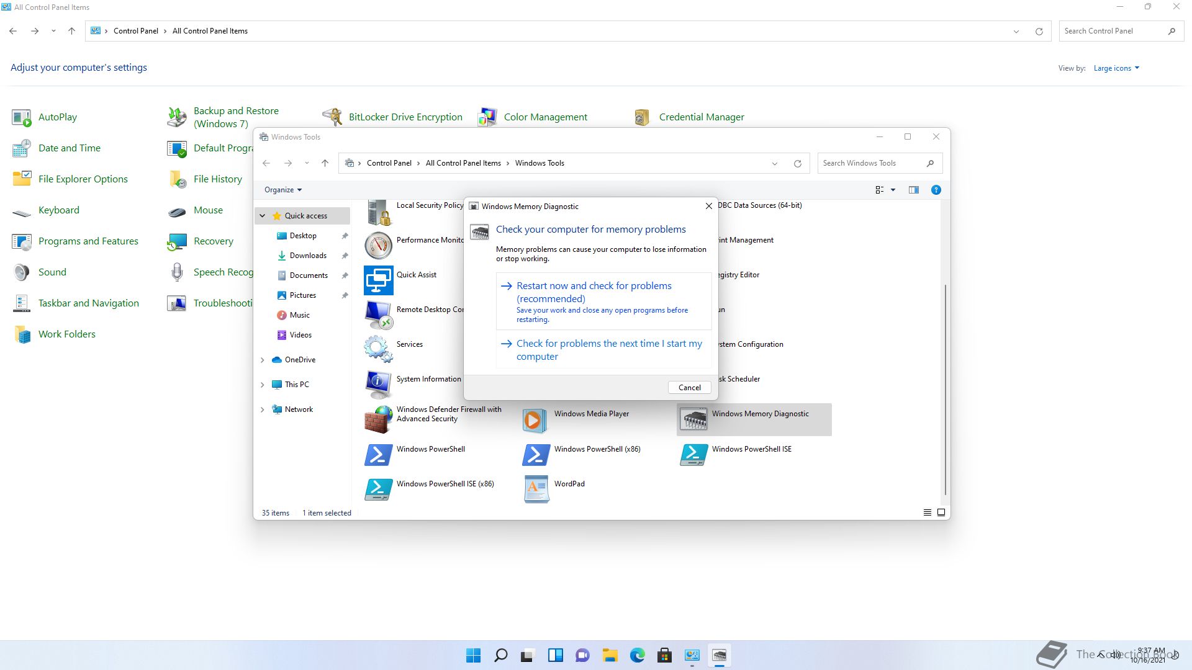This screenshot has height=670, width=1192.
Task: Open change view options dropdown arrow
Action: (x=893, y=190)
